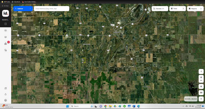This screenshot has height=109, width=205.
Task: Click the share/export icon in sidebar
Action: pos(6,94)
